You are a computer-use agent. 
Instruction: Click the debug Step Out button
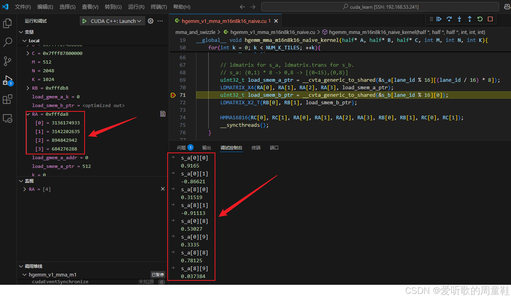(x=470, y=19)
